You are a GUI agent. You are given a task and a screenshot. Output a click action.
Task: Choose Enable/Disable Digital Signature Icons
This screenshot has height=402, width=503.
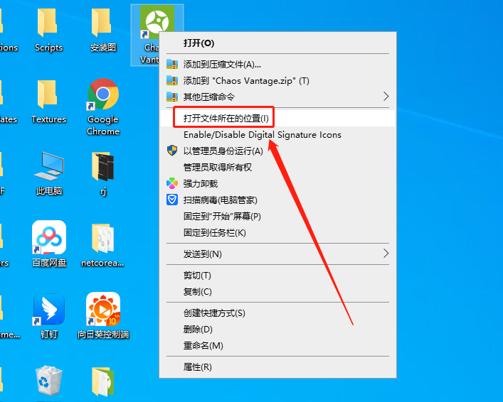(x=262, y=134)
